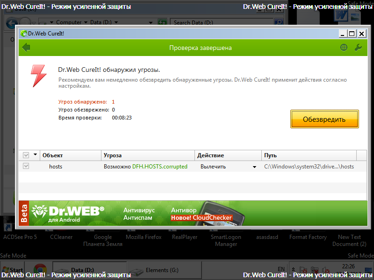Click Back button in Explorer window

point(11,23)
